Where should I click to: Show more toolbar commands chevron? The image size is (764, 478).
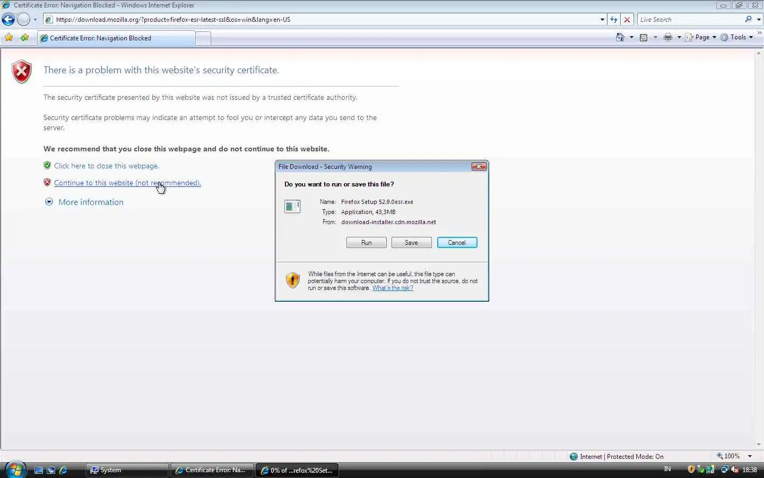(x=759, y=33)
